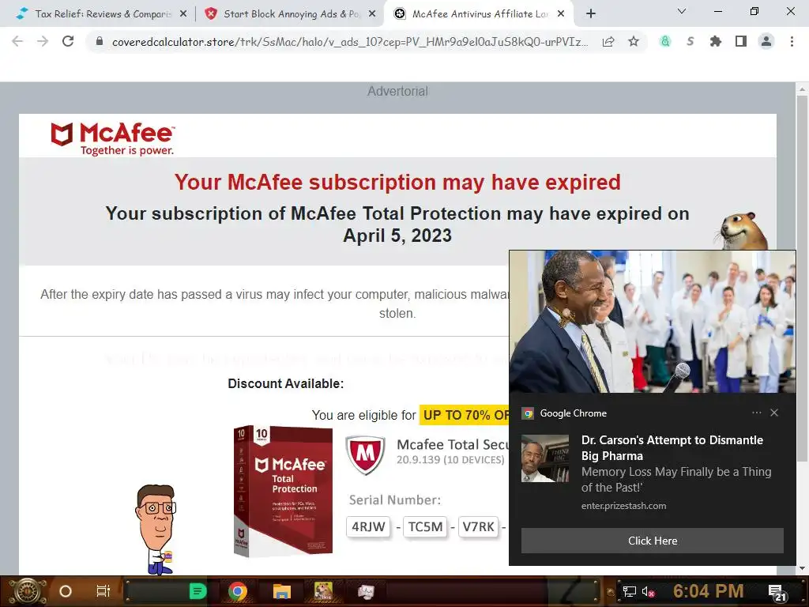Click the McAfee Together is power logo
This screenshot has width=809, height=607.
(112, 138)
